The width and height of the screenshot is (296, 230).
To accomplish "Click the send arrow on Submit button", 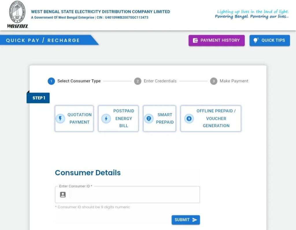I will pos(195,220).
